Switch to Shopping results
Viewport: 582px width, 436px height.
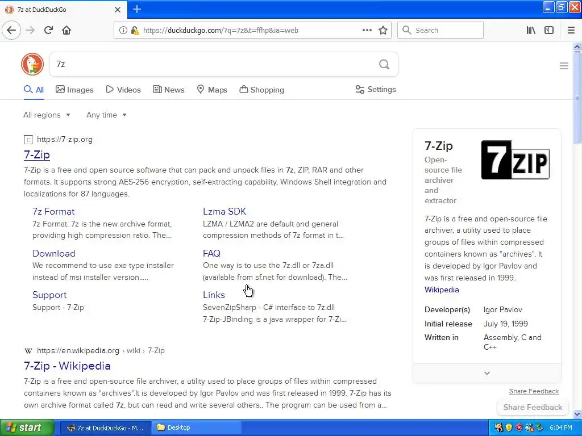tap(261, 89)
